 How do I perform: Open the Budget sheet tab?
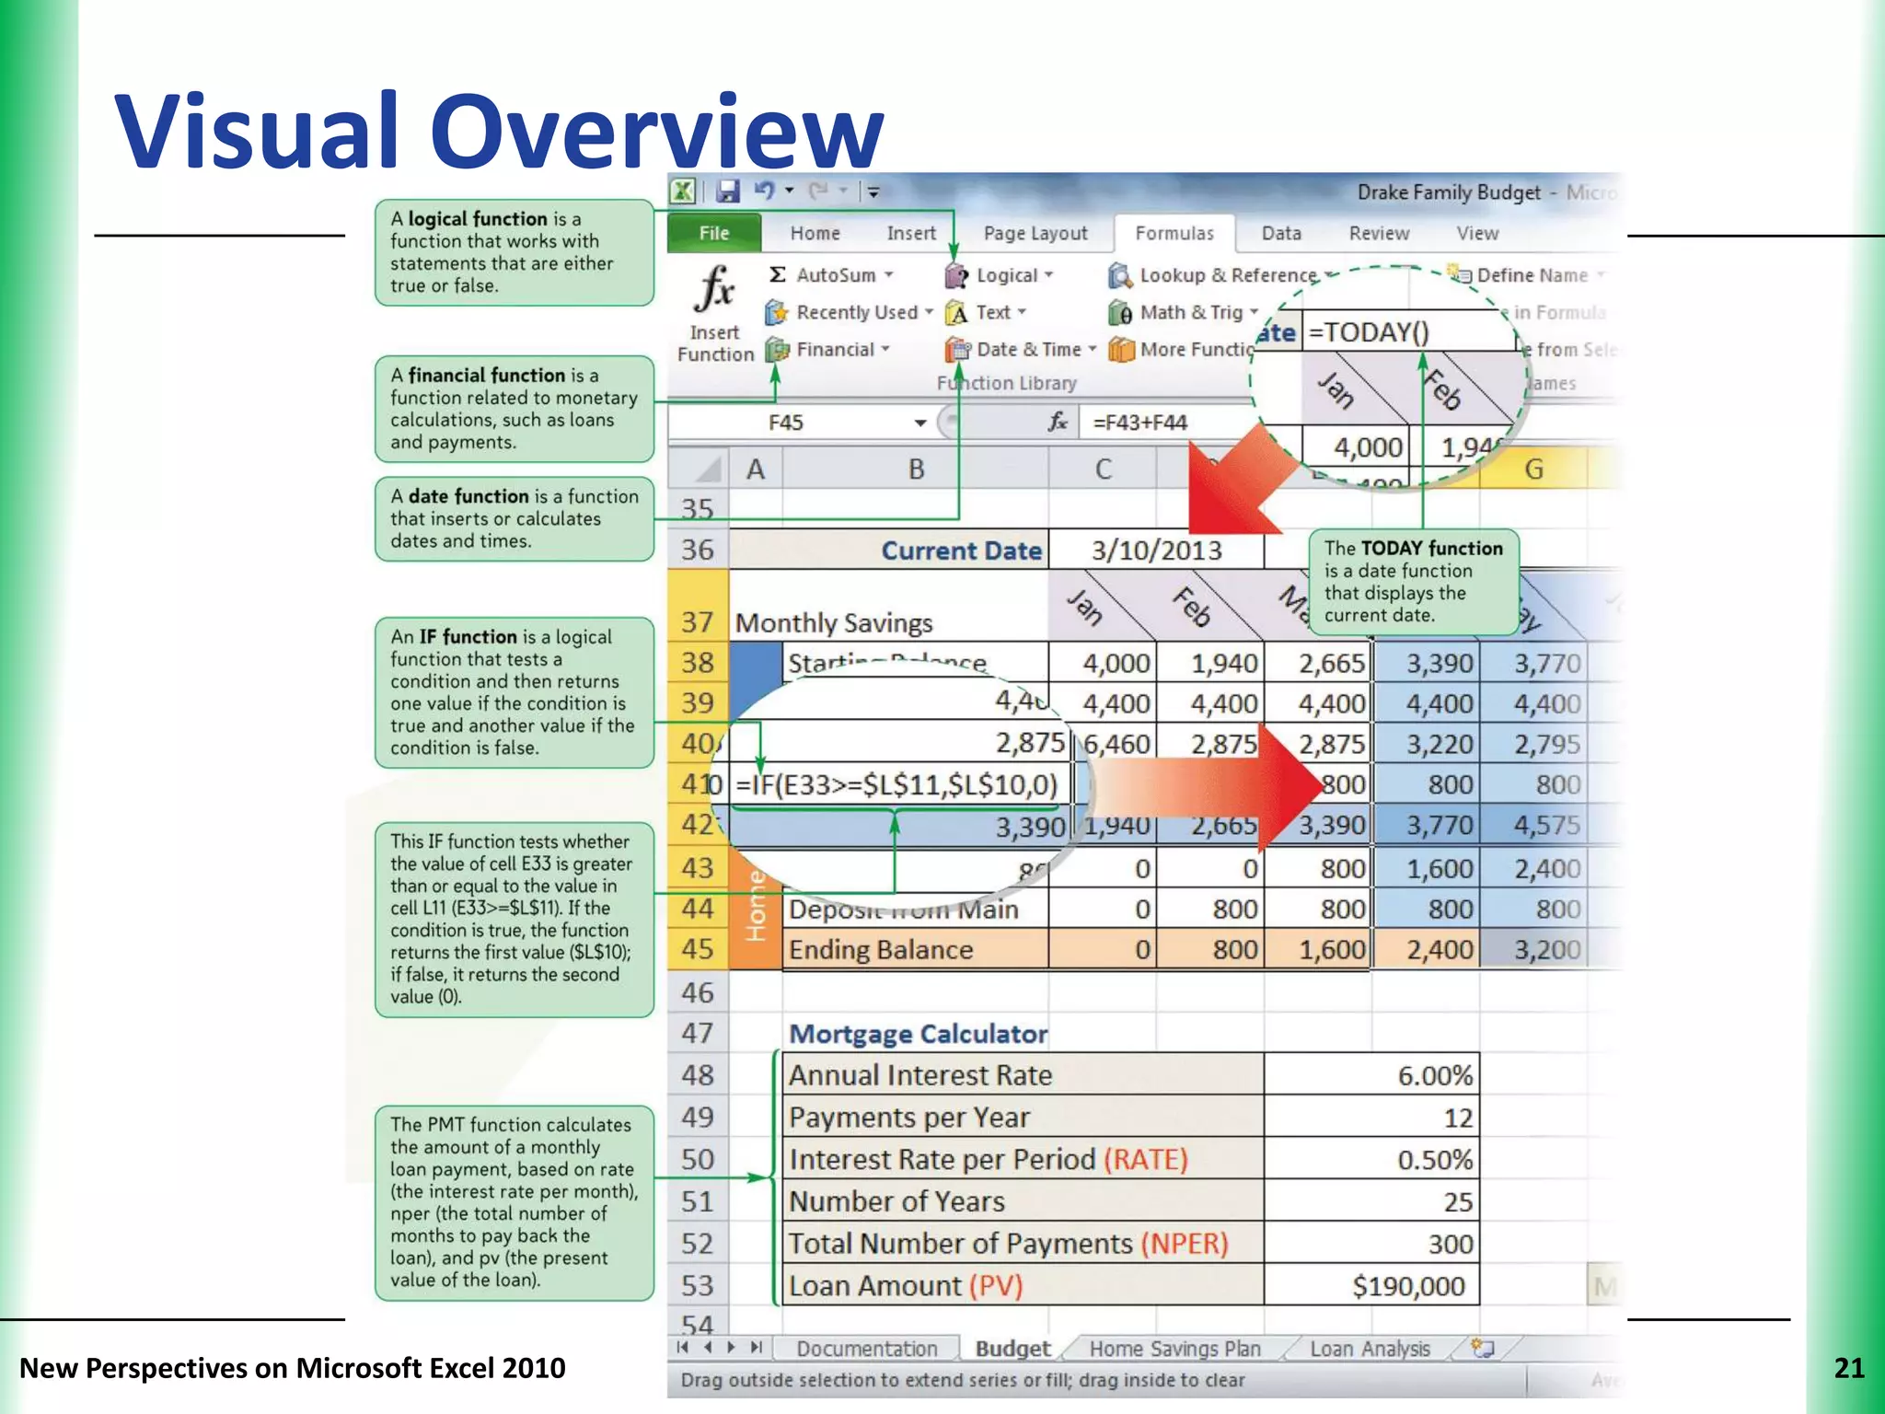click(1012, 1349)
